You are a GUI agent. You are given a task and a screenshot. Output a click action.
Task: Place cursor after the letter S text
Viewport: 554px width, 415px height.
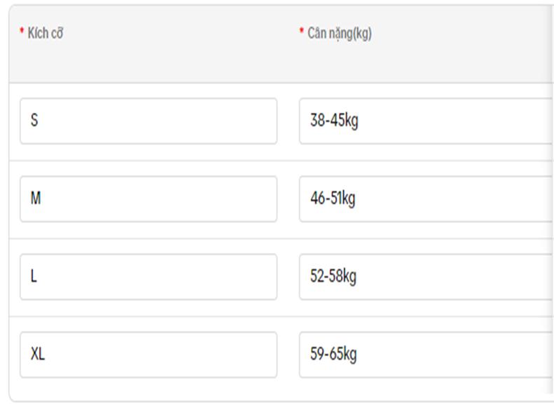click(x=39, y=120)
